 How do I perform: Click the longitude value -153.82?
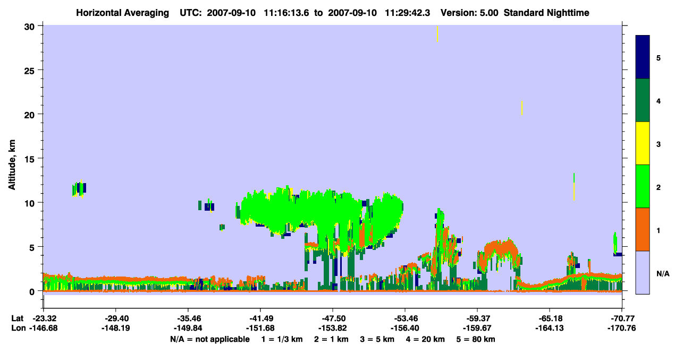point(333,328)
